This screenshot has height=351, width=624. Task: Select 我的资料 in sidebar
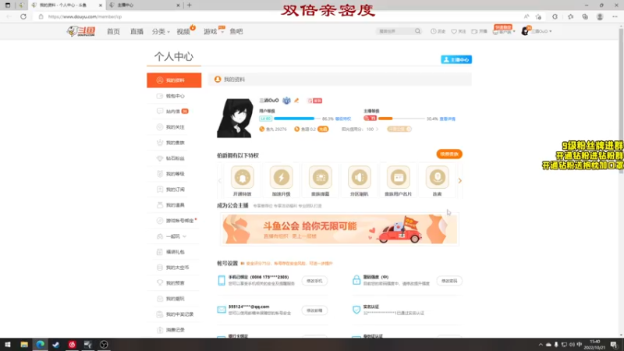(174, 80)
